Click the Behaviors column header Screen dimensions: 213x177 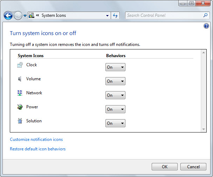116,56
